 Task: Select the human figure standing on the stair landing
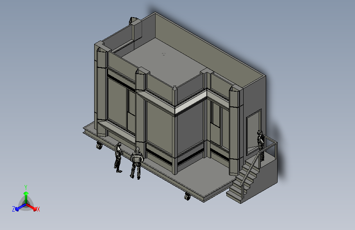pos(261,145)
